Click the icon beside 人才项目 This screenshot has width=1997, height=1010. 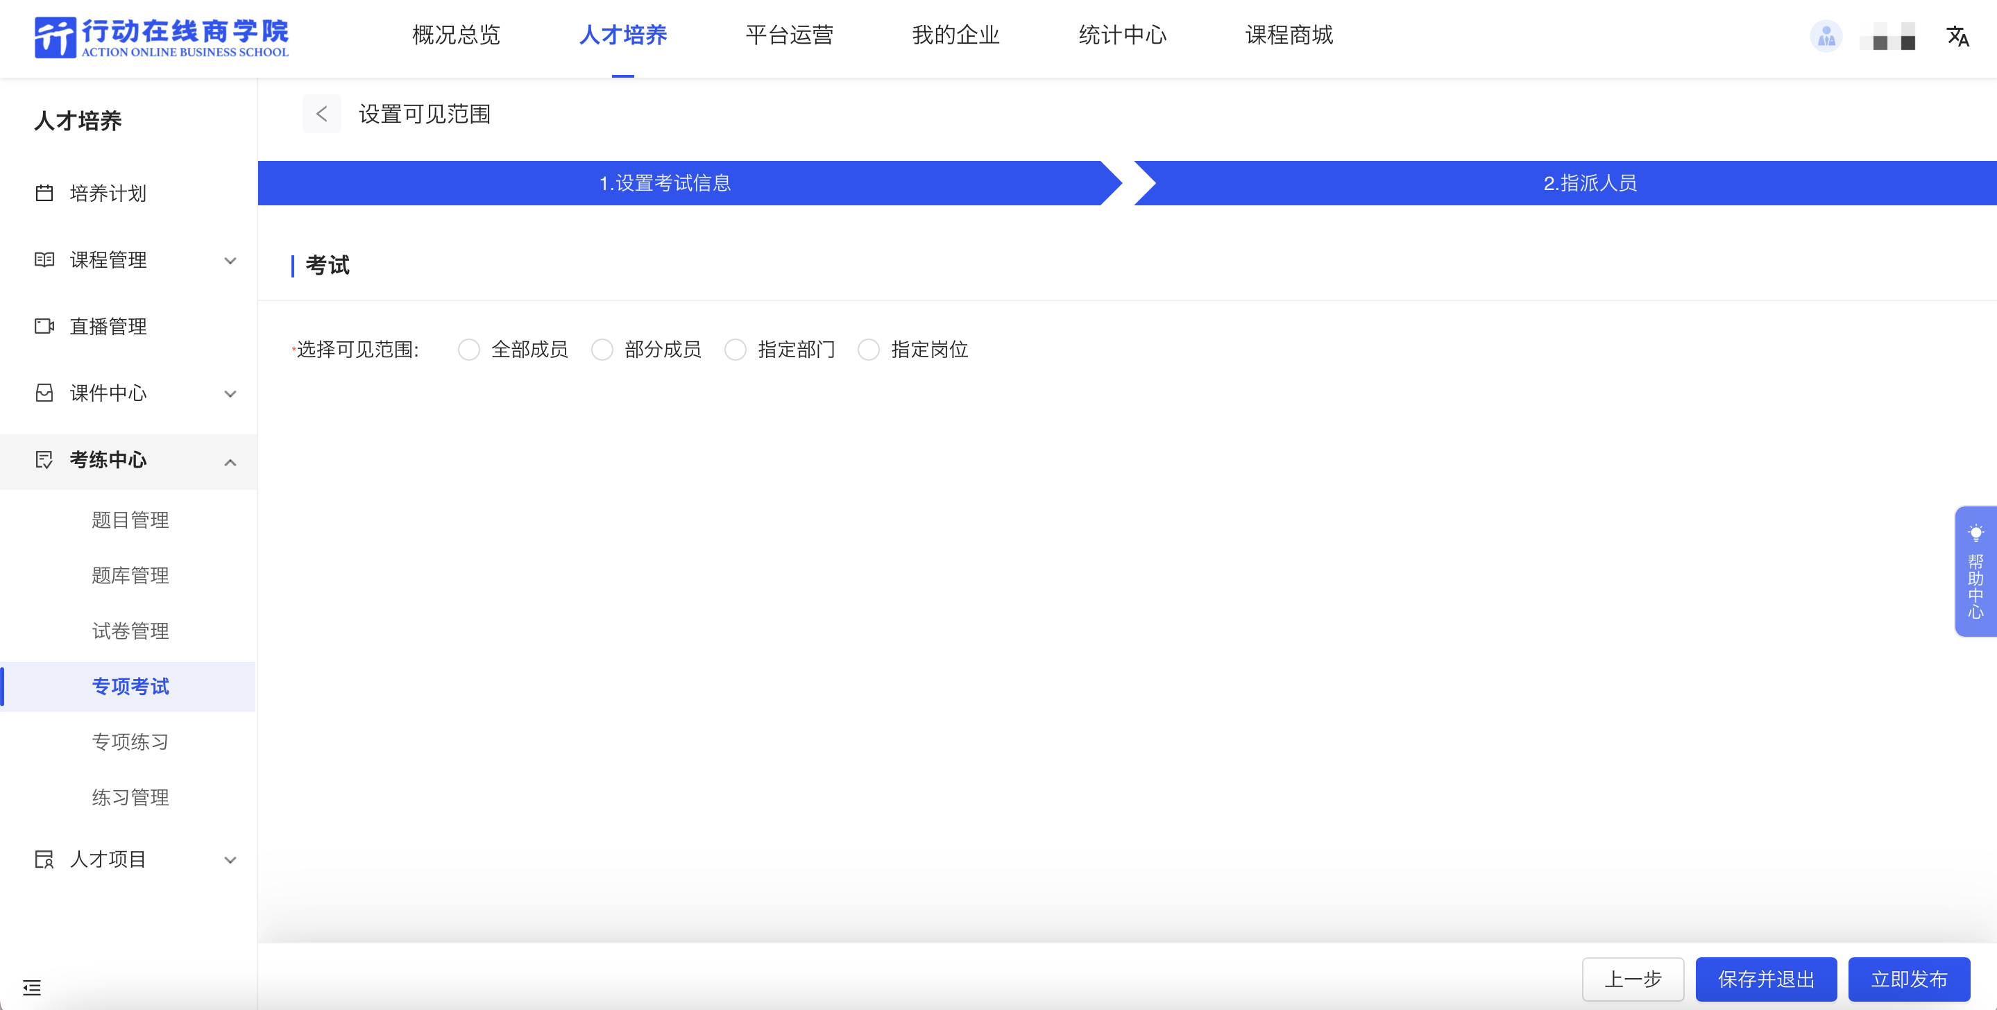pos(44,859)
